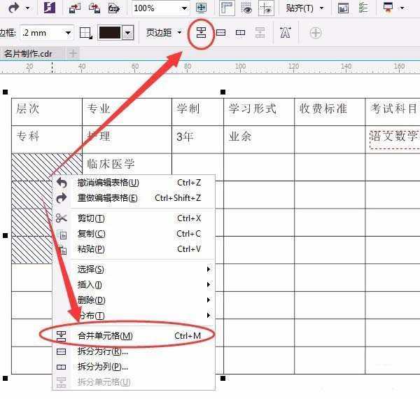
Task: Toggle the eye visibility icon in toolbar
Action: [246, 8]
